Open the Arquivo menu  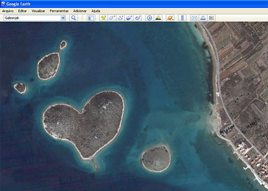(8, 11)
